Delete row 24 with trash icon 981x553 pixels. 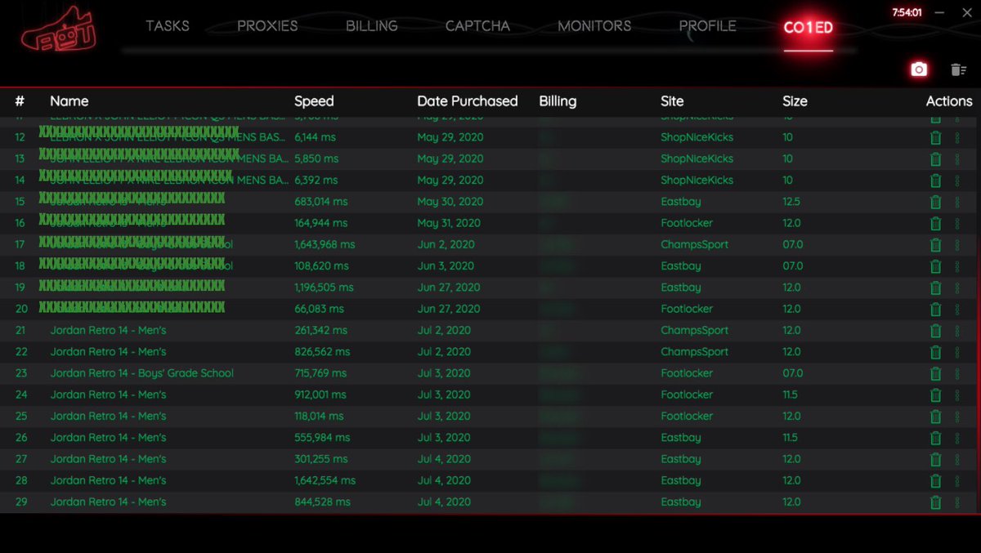pos(936,395)
